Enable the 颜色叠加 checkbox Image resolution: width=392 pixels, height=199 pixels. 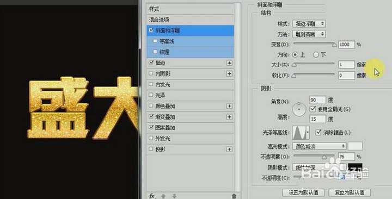click(x=151, y=106)
